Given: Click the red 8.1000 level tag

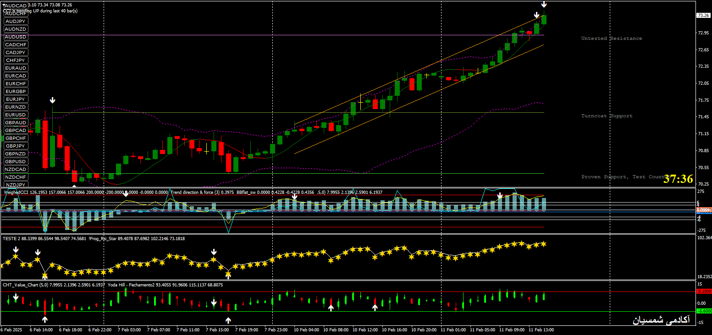Looking at the screenshot, I should (x=704, y=291).
